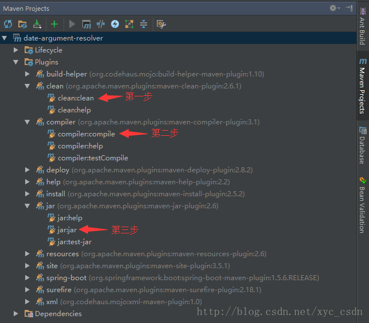This screenshot has height=323, width=369.
Task: Click clean:clean goal icon
Action: (x=51, y=98)
